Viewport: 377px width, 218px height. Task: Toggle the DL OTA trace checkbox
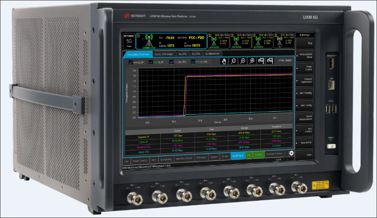pos(171,62)
